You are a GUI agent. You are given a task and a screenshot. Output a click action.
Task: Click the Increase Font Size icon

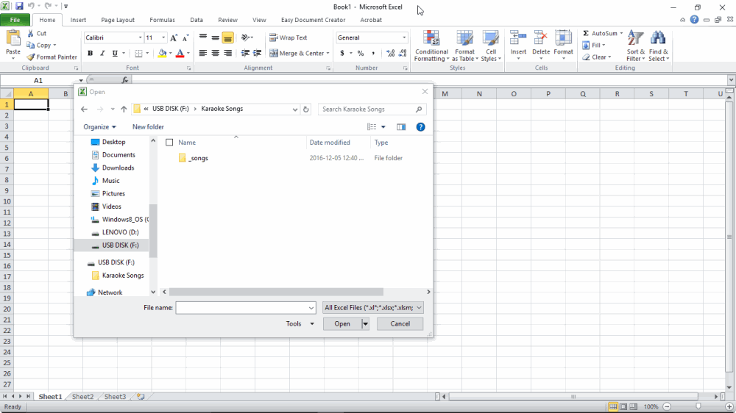[x=174, y=37]
